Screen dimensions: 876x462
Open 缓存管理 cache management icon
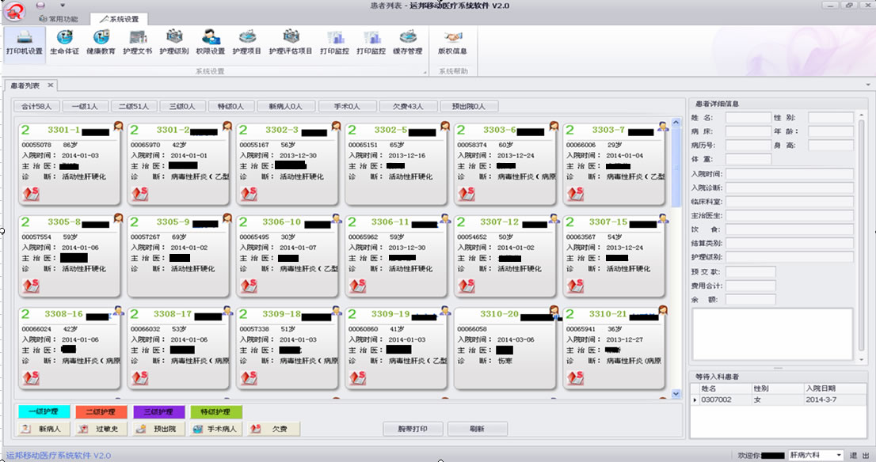pyautogui.click(x=407, y=42)
